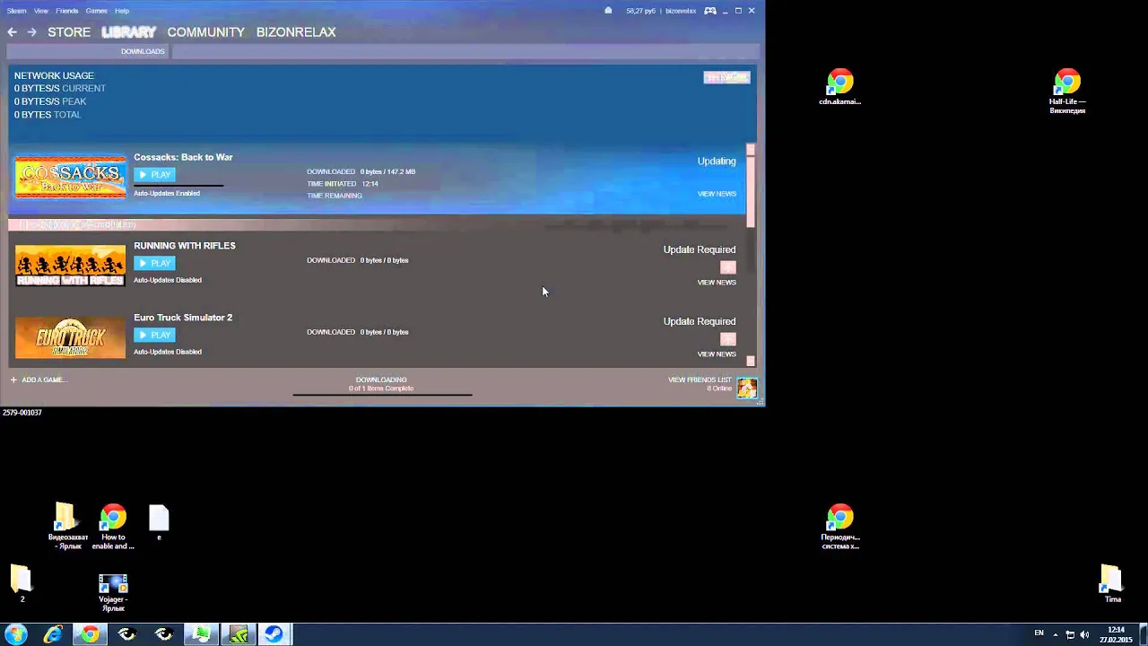Click the Cossacks: Back to War title
Screen dimensions: 1148x646
pyautogui.click(x=183, y=157)
